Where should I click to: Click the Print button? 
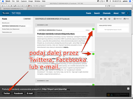[x=126, y=19]
